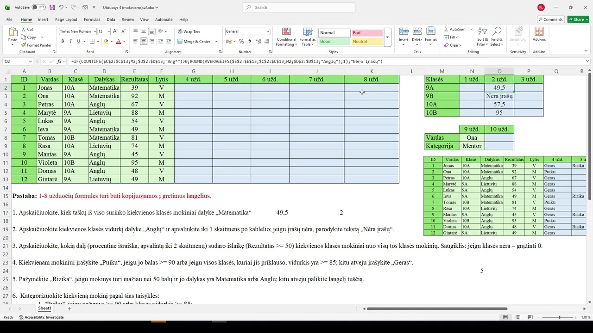The width and height of the screenshot is (593, 333).
Task: Switch to the Review tab
Action: 128,19
